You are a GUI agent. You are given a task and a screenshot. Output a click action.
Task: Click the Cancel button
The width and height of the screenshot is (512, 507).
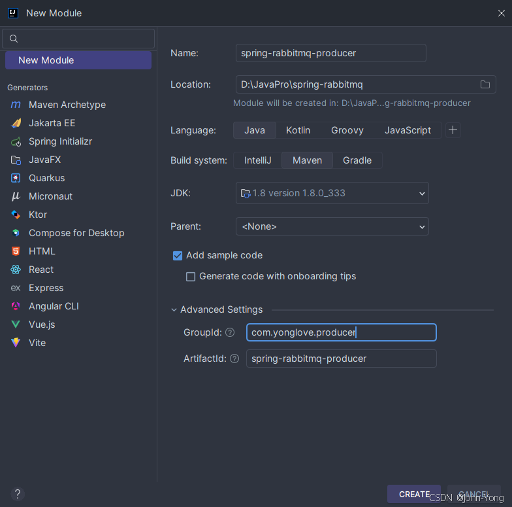(x=474, y=494)
